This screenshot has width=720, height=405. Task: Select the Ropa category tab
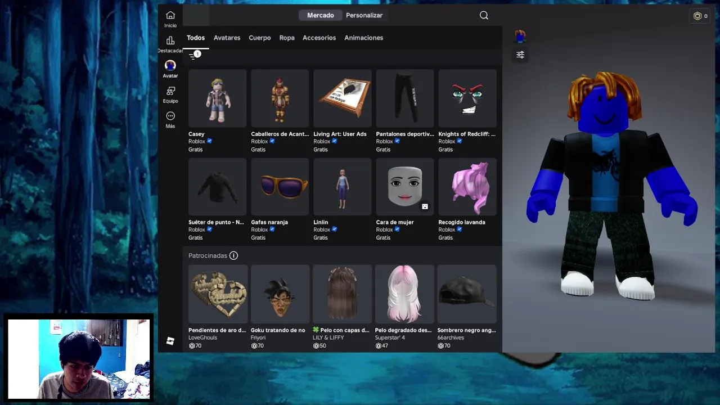click(x=287, y=38)
